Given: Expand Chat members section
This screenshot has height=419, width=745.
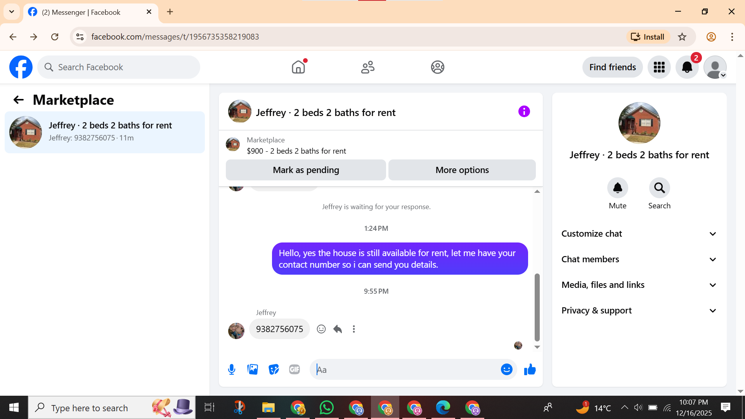Looking at the screenshot, I should click(x=639, y=259).
